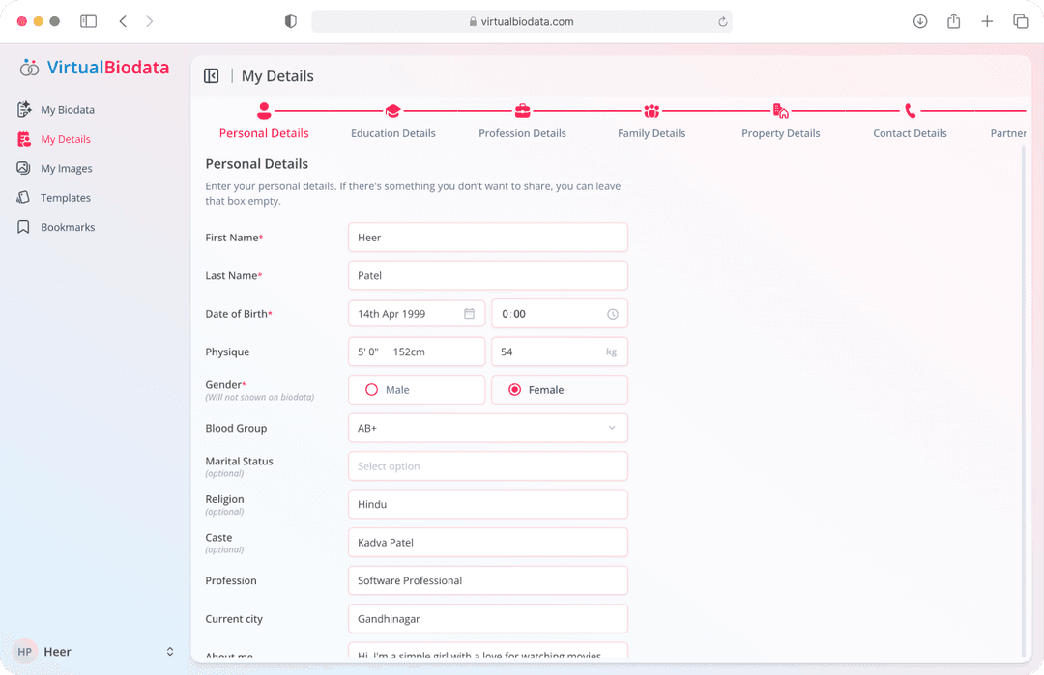Image resolution: width=1044 pixels, height=675 pixels.
Task: Open the Marital Status select option menu
Action: click(x=487, y=465)
